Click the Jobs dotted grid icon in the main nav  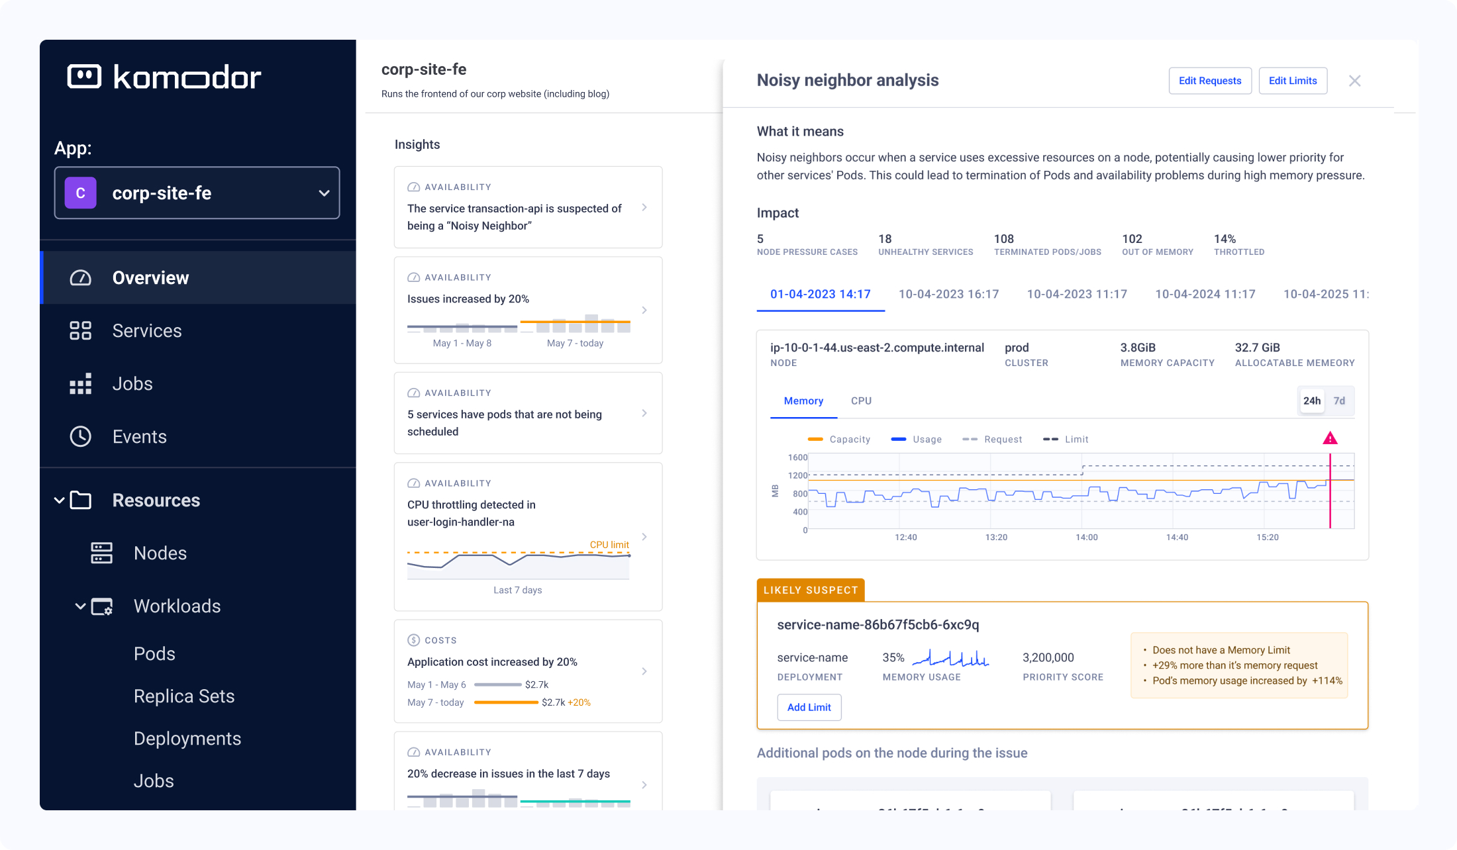(x=81, y=384)
